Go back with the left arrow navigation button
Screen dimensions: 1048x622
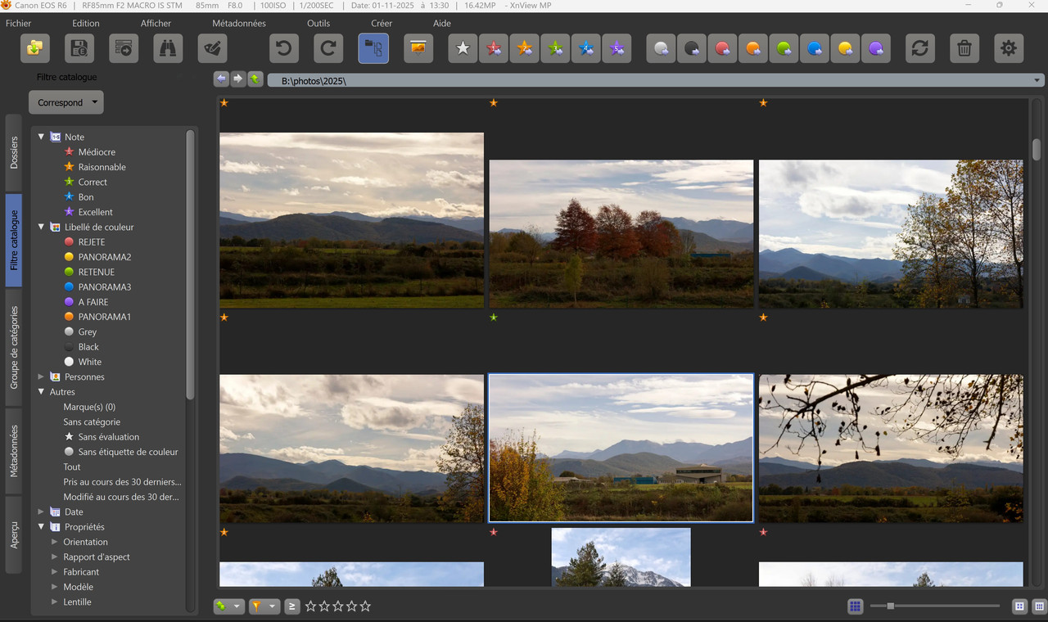click(x=221, y=79)
